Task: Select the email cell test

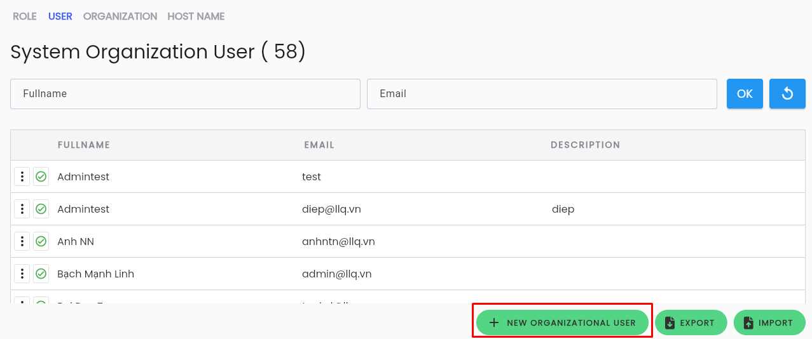Action: (x=312, y=176)
